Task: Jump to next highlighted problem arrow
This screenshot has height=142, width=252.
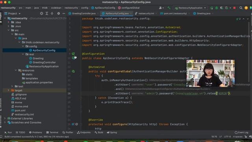Action: pyautogui.click(x=248, y=19)
